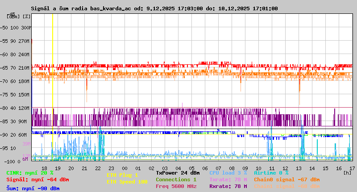Image resolution: width=357 pixels, height=192 pixels.
Task: Click the y-axis label '-100 0'
Action: [12, 162]
